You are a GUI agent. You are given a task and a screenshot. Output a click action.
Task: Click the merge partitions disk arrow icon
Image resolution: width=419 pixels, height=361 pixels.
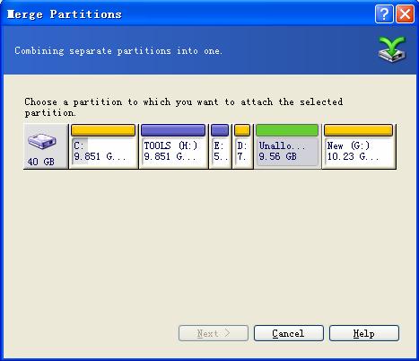point(392,49)
